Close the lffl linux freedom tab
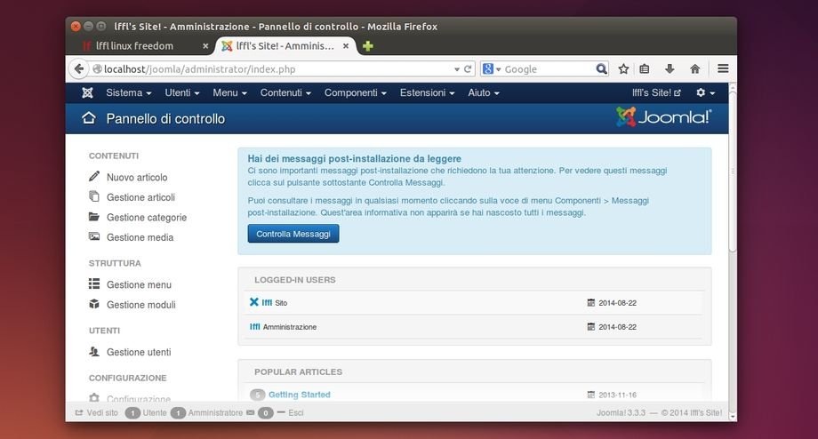The width and height of the screenshot is (818, 439). click(x=205, y=46)
